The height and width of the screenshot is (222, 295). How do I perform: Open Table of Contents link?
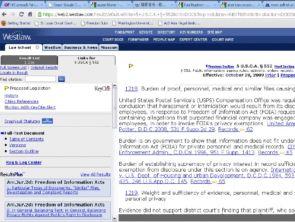26,139
